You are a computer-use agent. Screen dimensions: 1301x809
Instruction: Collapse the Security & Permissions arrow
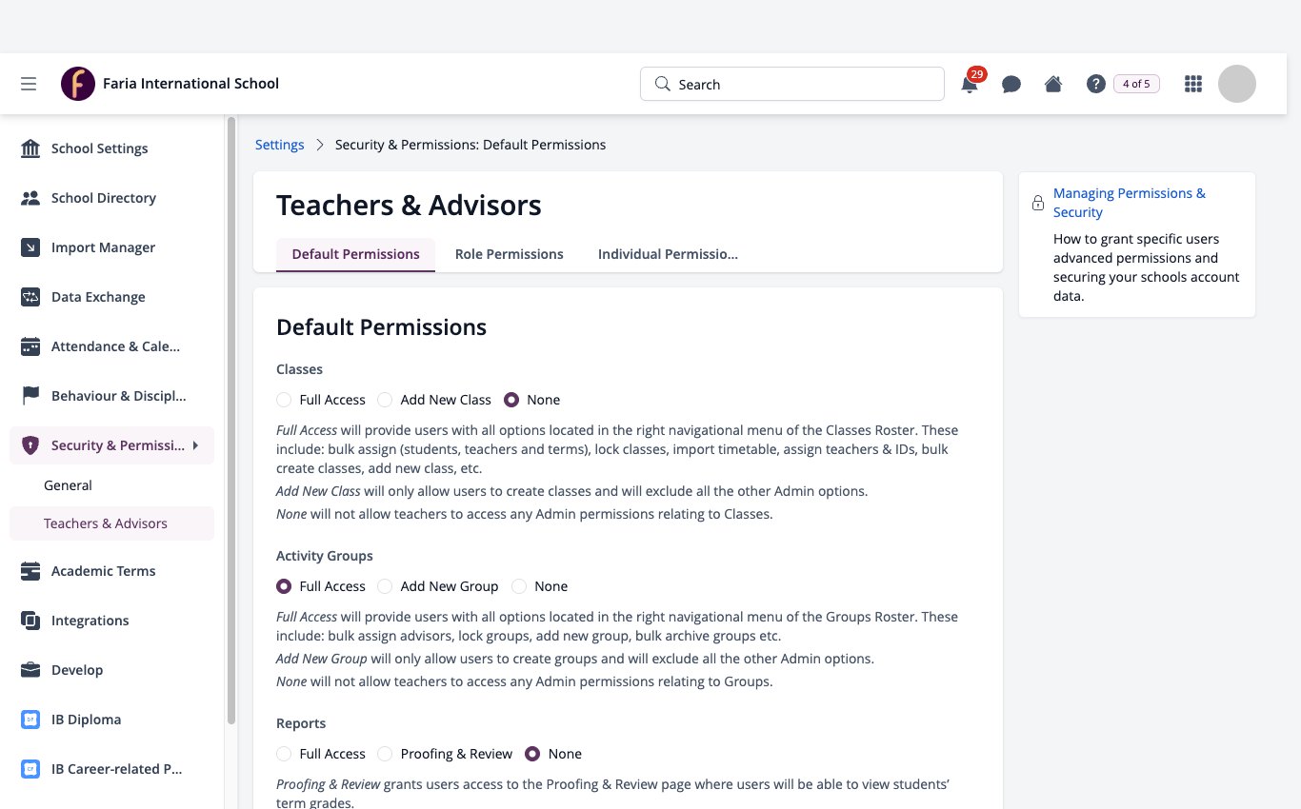pos(195,445)
